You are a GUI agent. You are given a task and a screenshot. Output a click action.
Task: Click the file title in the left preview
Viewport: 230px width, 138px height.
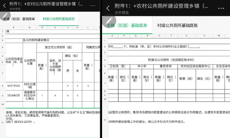[x=46, y=4]
